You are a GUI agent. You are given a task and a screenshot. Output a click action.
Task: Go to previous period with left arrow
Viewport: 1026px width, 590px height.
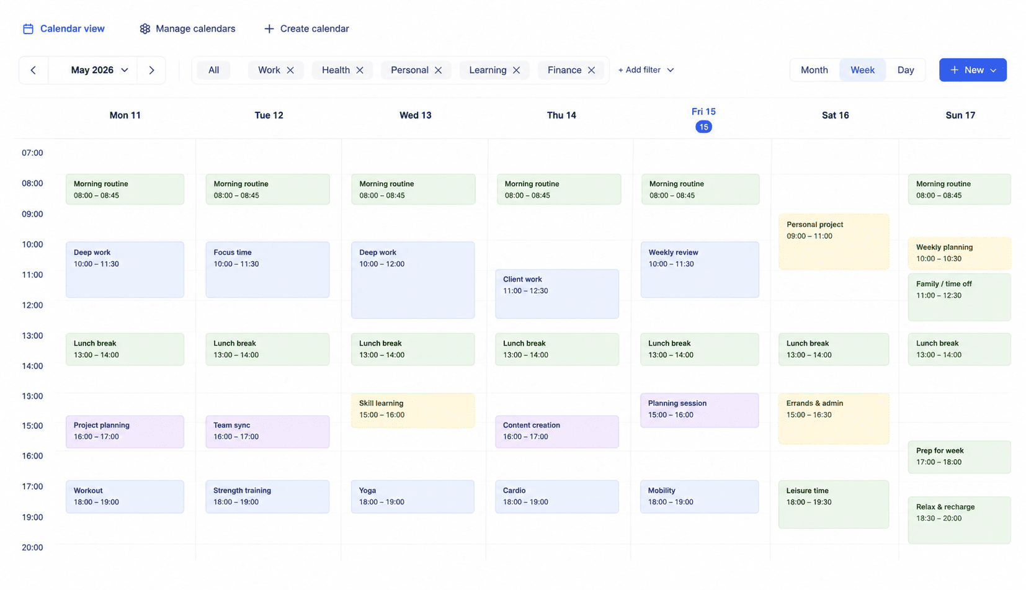point(33,70)
